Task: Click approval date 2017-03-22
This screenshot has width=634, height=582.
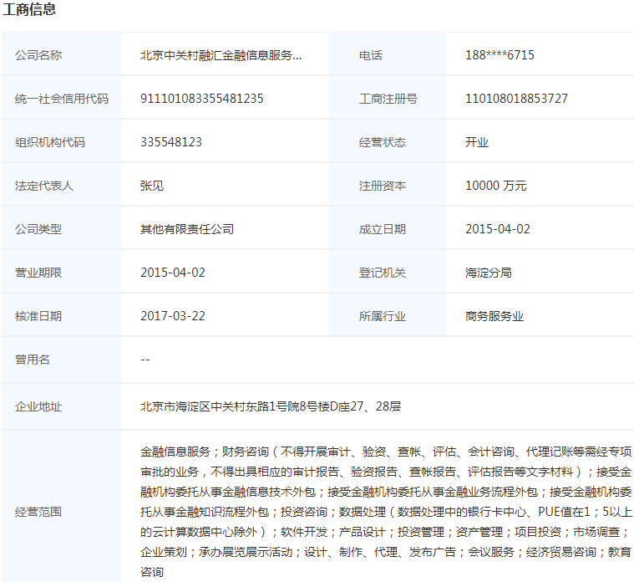Action: 173,316
